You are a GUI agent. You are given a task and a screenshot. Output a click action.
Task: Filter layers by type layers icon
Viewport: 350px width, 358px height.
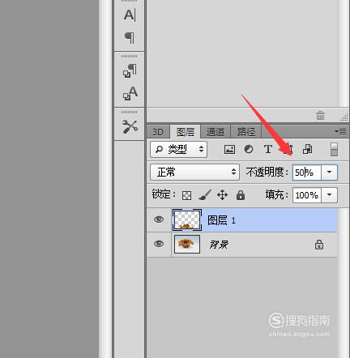coord(268,149)
